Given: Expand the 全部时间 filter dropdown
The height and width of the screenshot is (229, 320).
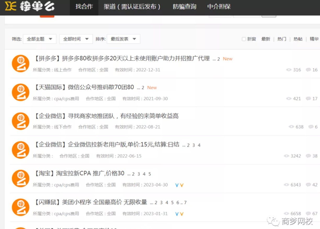Looking at the screenshot, I should (76, 39).
